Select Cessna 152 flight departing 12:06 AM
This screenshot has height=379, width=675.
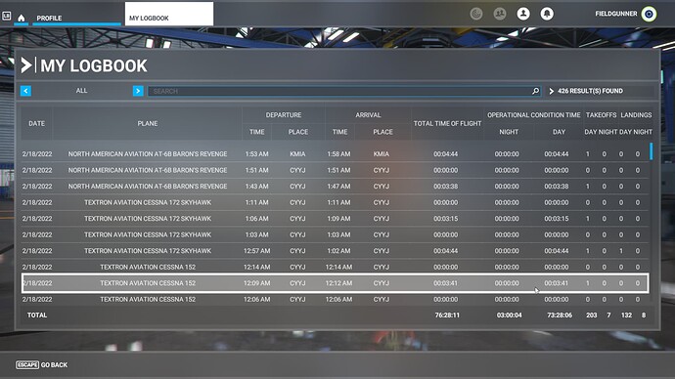click(x=335, y=299)
